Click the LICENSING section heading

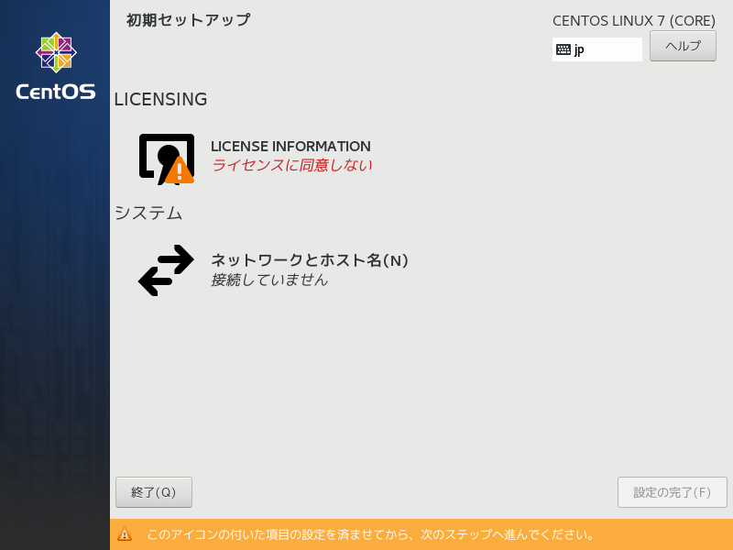pyautogui.click(x=160, y=99)
